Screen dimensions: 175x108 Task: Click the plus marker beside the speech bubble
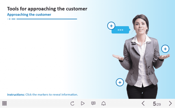(x=111, y=26)
